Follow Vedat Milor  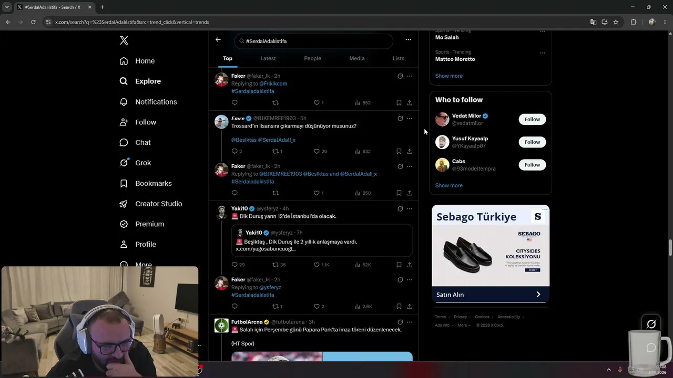tap(532, 119)
